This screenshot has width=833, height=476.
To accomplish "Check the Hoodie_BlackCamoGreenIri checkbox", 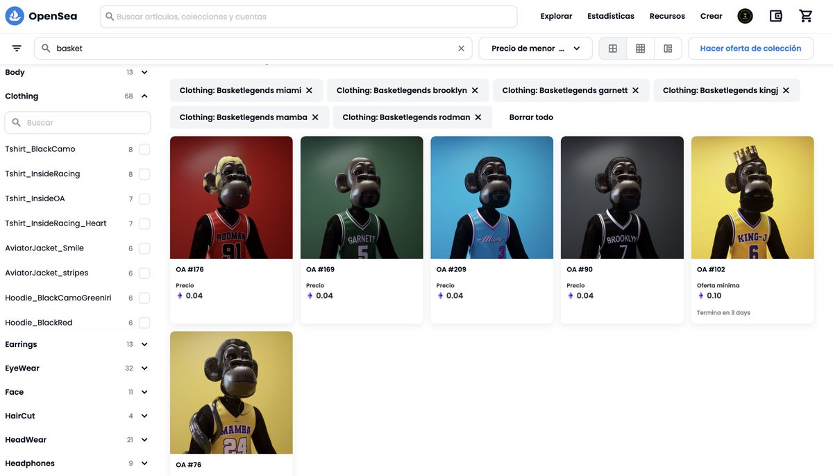I will tap(144, 298).
